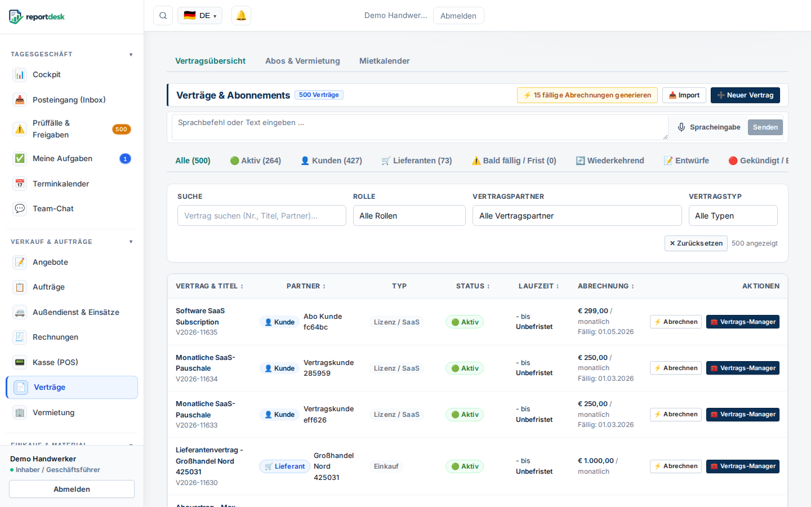This screenshot has height=507, width=811.
Task: Generate 15 fällige Abrechnungen
Action: tap(587, 95)
